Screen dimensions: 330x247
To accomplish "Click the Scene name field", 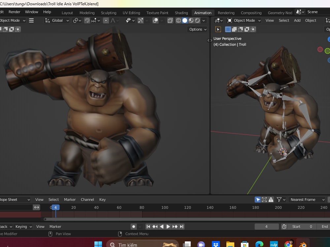I will [x=318, y=12].
